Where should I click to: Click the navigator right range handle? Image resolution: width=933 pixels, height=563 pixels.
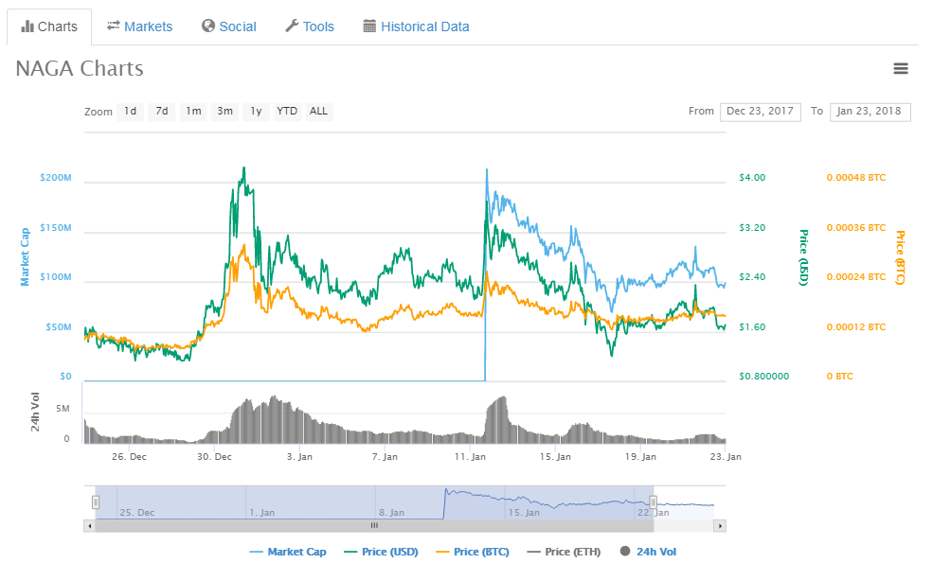(x=653, y=502)
